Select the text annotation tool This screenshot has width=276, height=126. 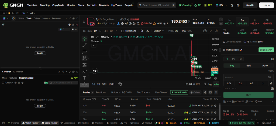[x=84, y=78]
